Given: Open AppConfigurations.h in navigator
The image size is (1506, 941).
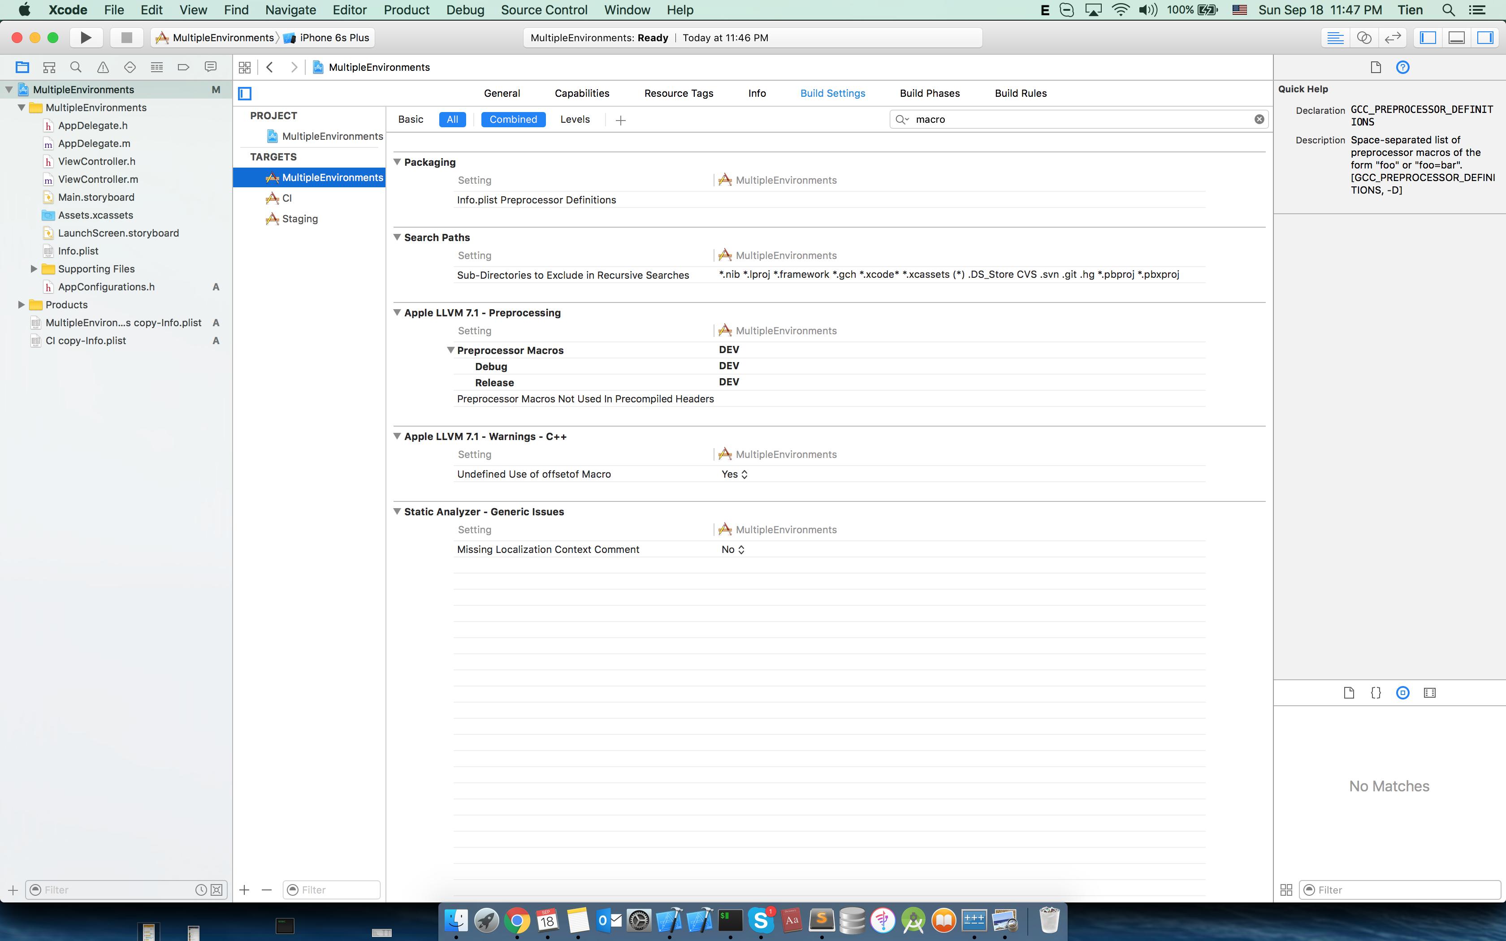Looking at the screenshot, I should click(106, 287).
